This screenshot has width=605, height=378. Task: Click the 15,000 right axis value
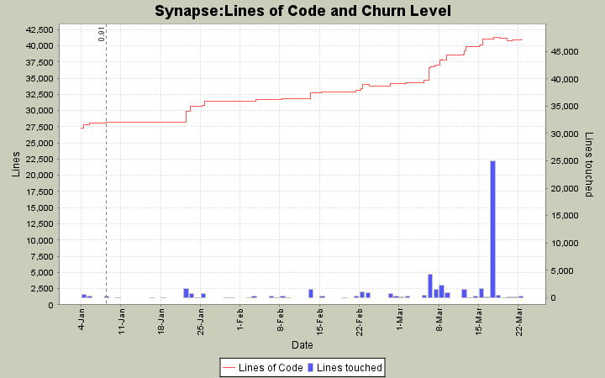click(x=565, y=216)
